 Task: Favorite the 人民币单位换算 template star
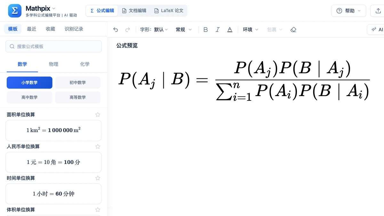click(x=98, y=146)
